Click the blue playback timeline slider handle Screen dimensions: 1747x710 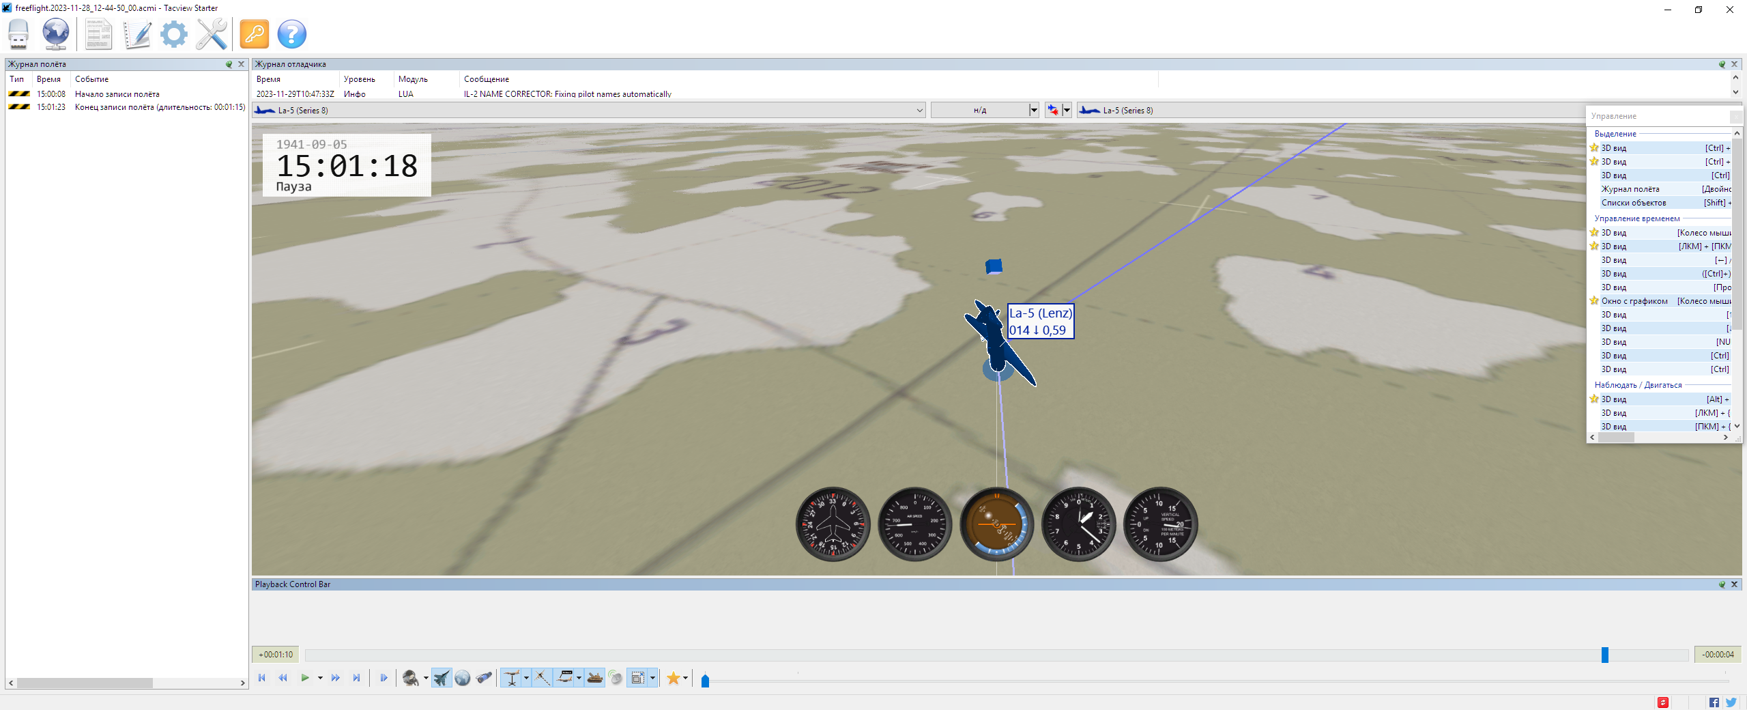(x=1605, y=655)
